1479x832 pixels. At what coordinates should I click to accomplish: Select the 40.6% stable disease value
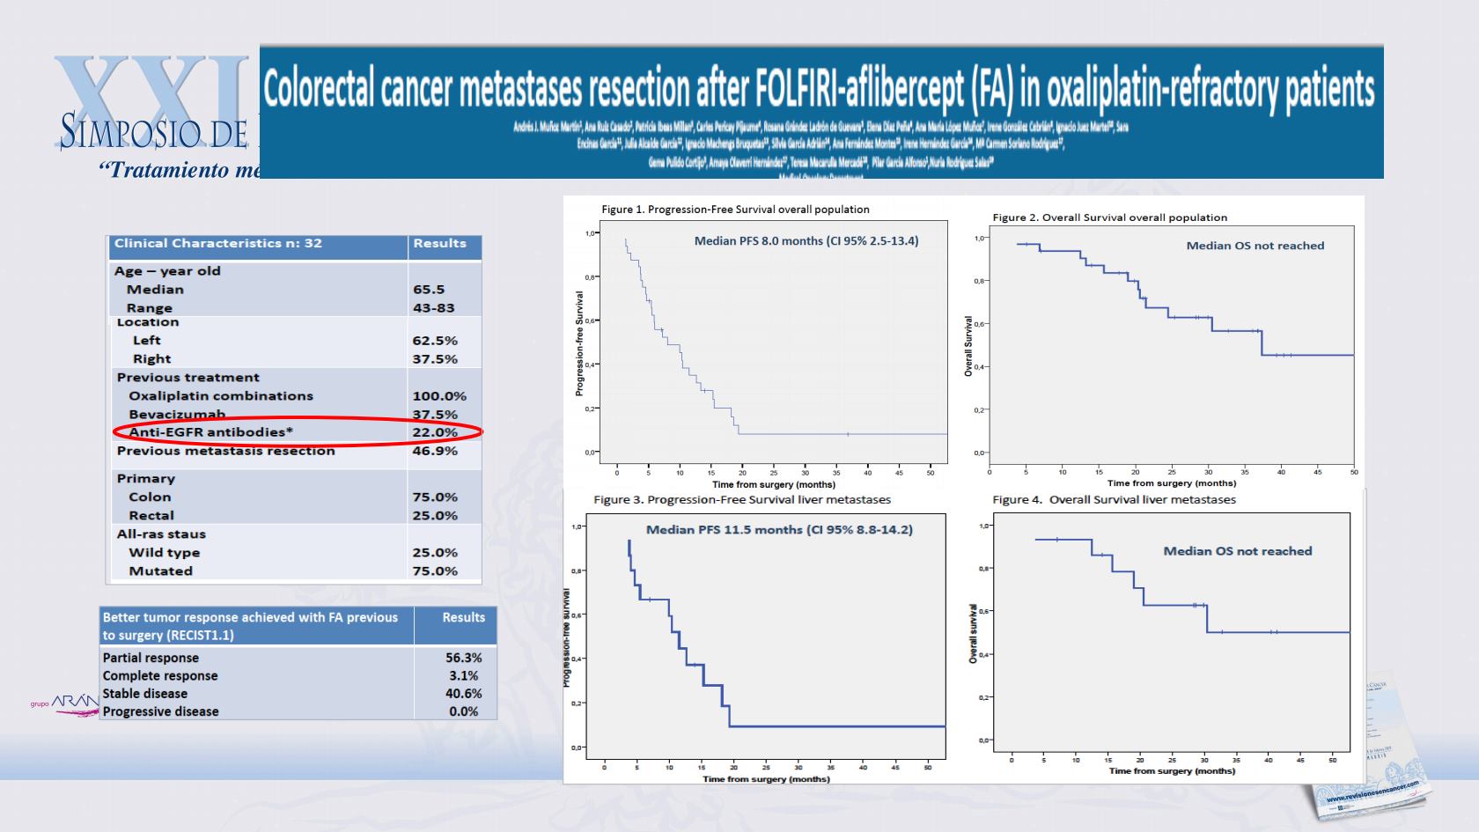464,694
